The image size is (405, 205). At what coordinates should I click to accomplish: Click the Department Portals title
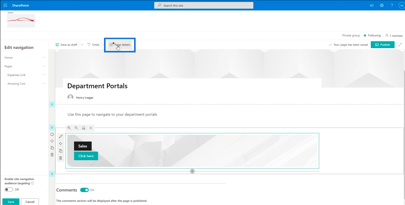(97, 86)
